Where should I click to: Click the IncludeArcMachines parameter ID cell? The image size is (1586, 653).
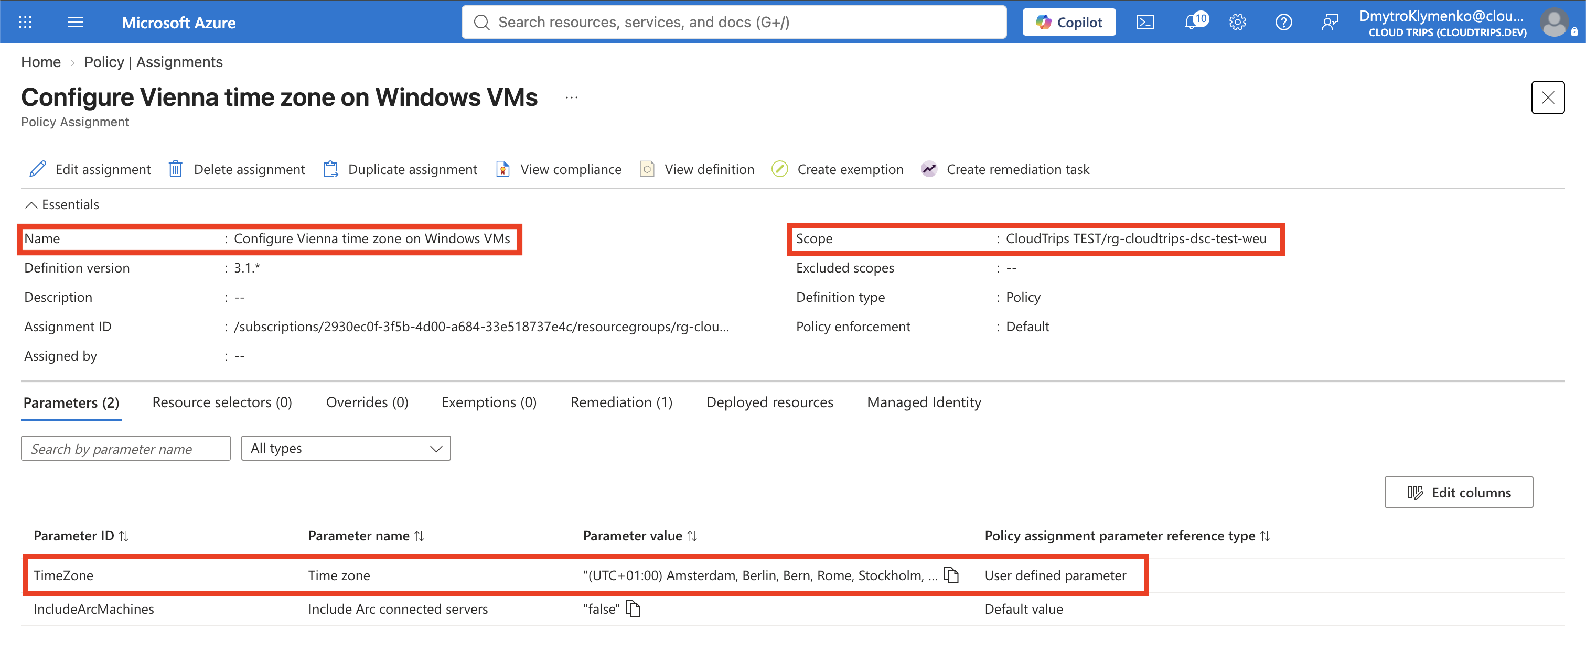coord(93,610)
